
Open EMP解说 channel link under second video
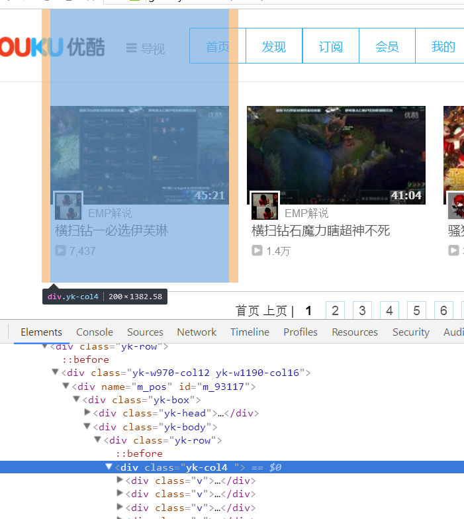[306, 213]
